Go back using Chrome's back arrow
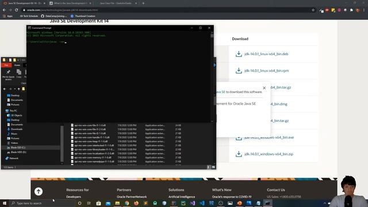The image size is (368, 207). (x=4, y=10)
